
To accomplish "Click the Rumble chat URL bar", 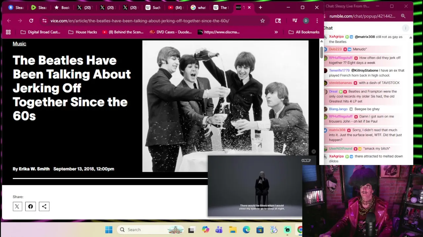I will 362,16.
